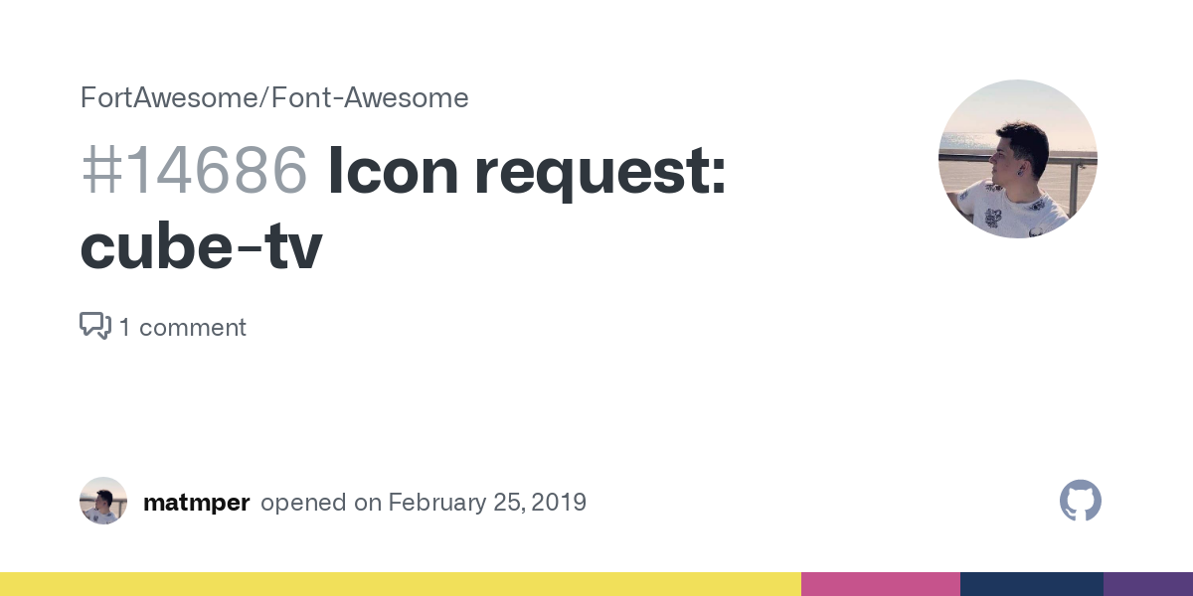Click the "opened on" text
The height and width of the screenshot is (596, 1193).
coord(321,503)
